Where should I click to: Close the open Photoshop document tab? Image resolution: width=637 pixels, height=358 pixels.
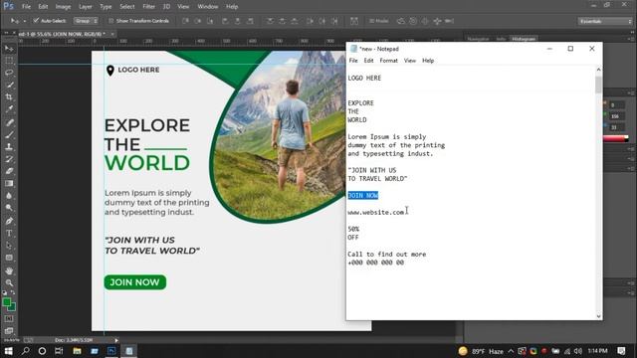(112, 34)
